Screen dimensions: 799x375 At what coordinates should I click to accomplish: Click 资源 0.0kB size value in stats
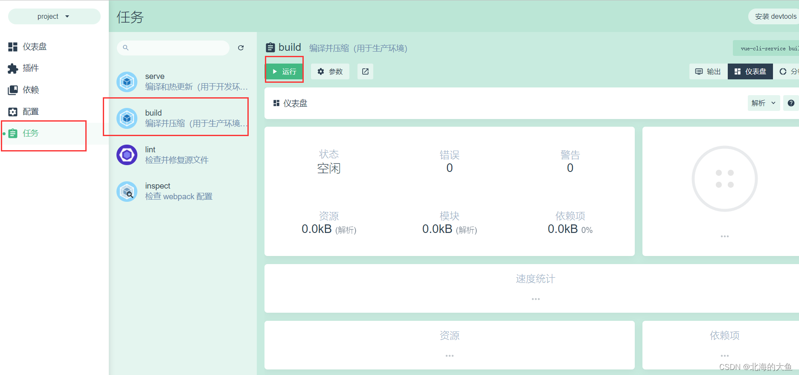pos(329,229)
